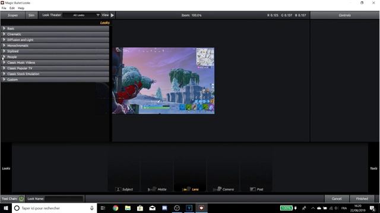Click the Finished button
This screenshot has width=380, height=213.
362,199
